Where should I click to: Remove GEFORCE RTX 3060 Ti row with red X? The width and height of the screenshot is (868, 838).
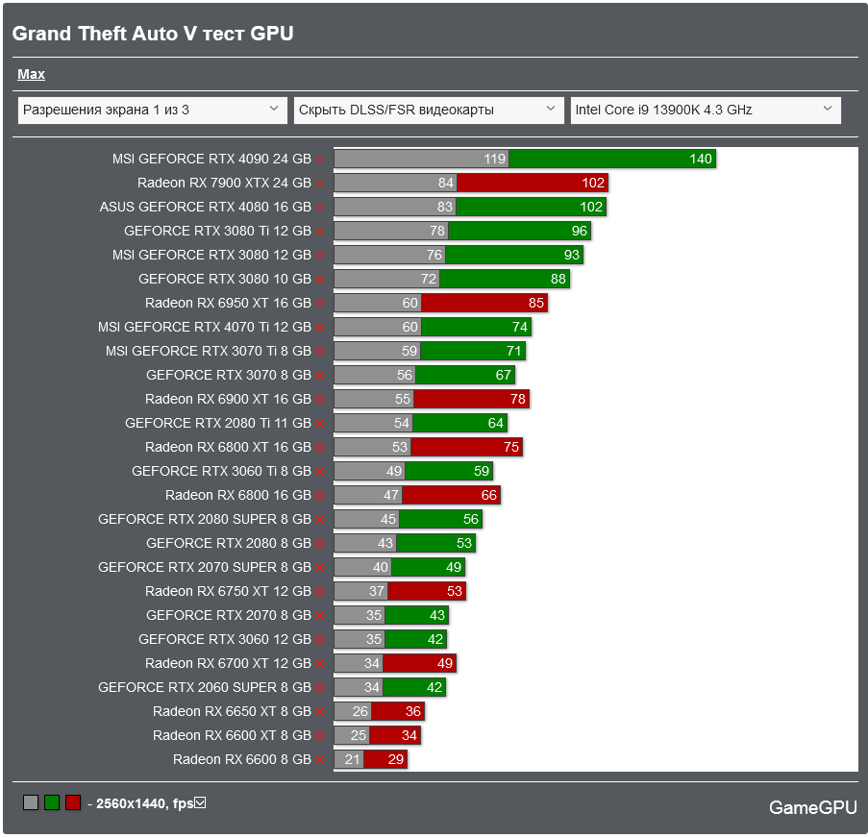[x=320, y=472]
